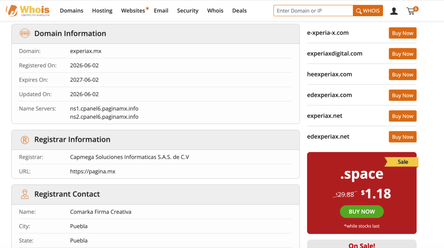
Task: Select Expires On date 2027-06-02
Action: (x=84, y=80)
